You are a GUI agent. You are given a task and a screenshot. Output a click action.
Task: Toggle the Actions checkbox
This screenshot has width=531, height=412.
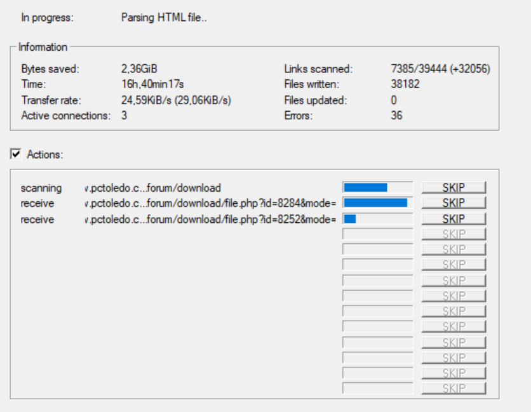point(16,154)
